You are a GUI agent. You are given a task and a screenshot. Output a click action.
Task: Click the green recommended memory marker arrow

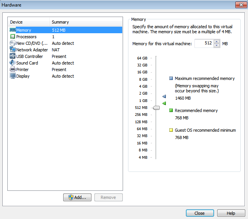(164, 103)
